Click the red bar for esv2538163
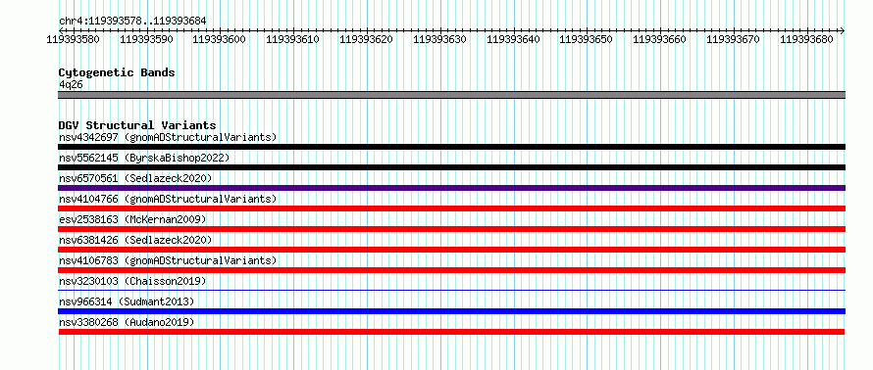This screenshot has width=873, height=370. pos(451,229)
